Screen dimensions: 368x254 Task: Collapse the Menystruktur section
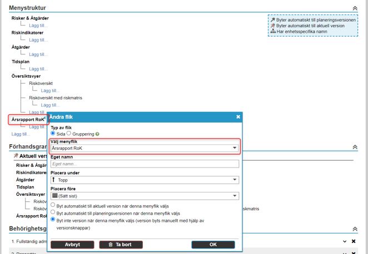click(x=355, y=8)
